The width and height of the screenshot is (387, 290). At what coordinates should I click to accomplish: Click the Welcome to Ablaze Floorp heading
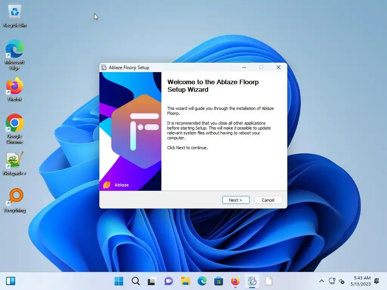click(213, 86)
